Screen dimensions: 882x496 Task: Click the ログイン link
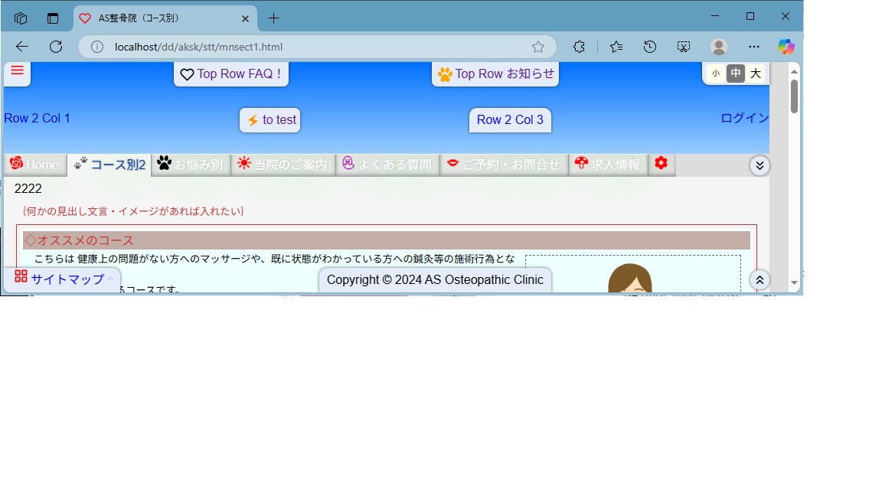(744, 118)
